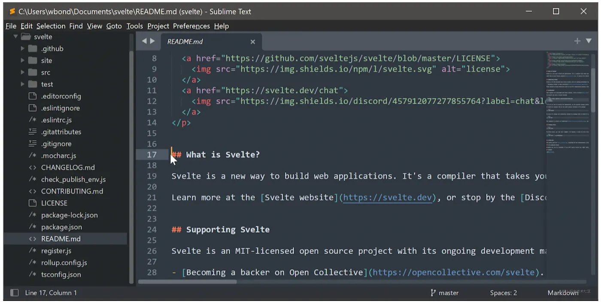Add a new tab with plus icon
Screen dimensions: 601x304
point(577,41)
